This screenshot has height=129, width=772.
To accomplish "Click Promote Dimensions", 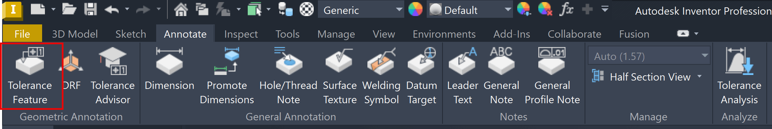I will tap(227, 76).
